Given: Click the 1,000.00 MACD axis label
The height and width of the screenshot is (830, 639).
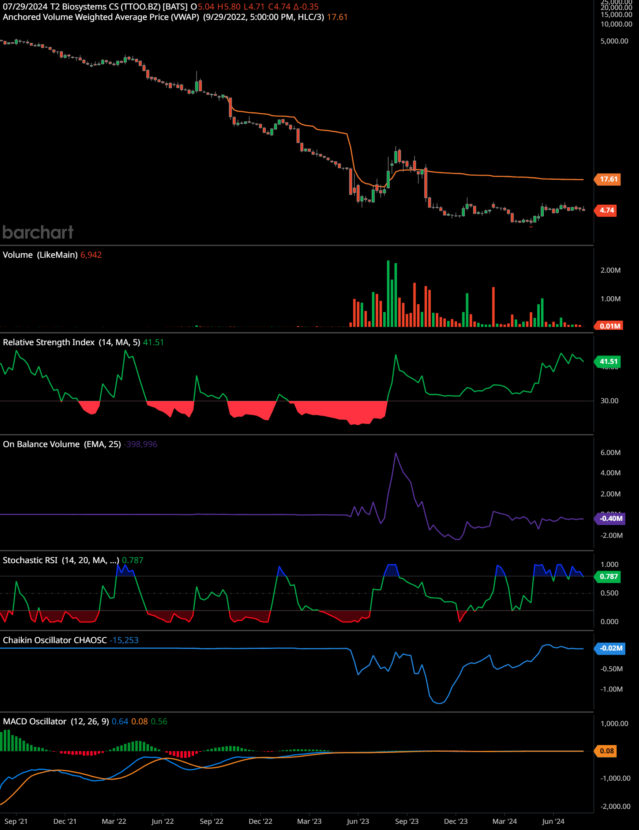Looking at the screenshot, I should pyautogui.click(x=614, y=724).
